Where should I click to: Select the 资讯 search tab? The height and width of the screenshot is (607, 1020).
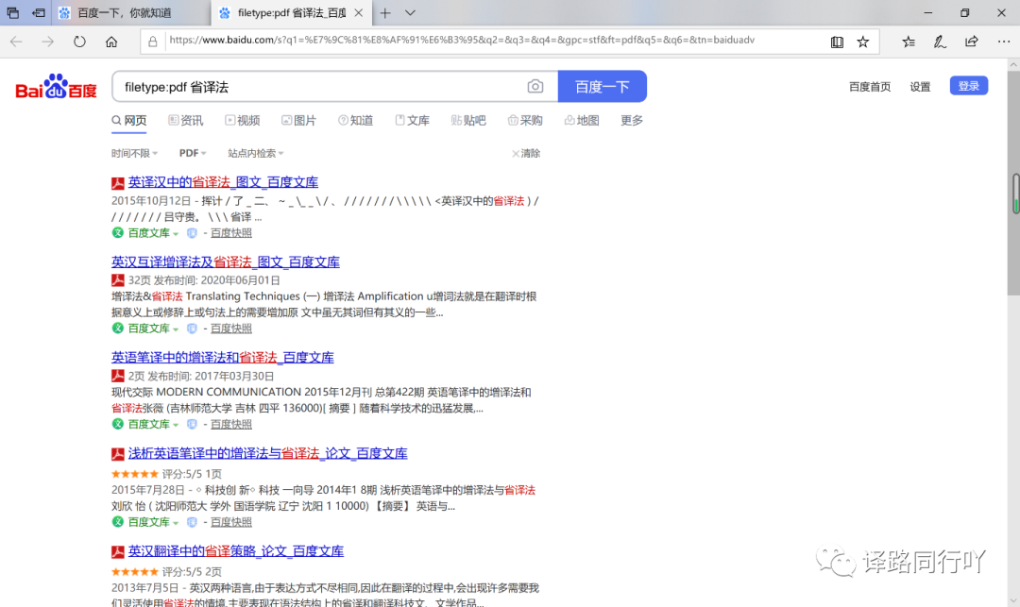[x=185, y=121]
